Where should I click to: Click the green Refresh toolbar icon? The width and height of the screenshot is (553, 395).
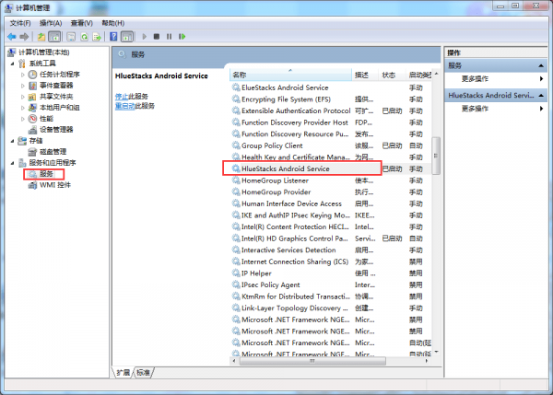[84, 37]
